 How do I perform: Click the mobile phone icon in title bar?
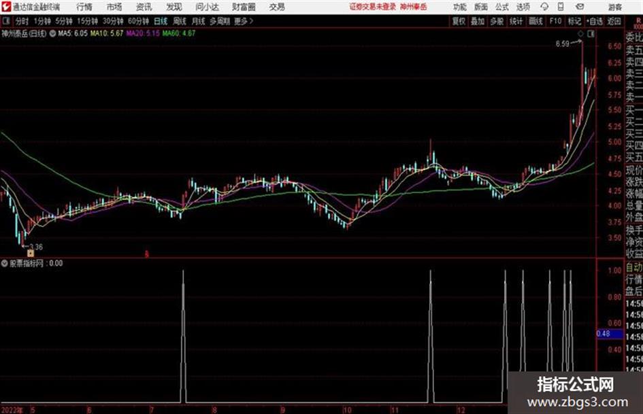click(561, 7)
